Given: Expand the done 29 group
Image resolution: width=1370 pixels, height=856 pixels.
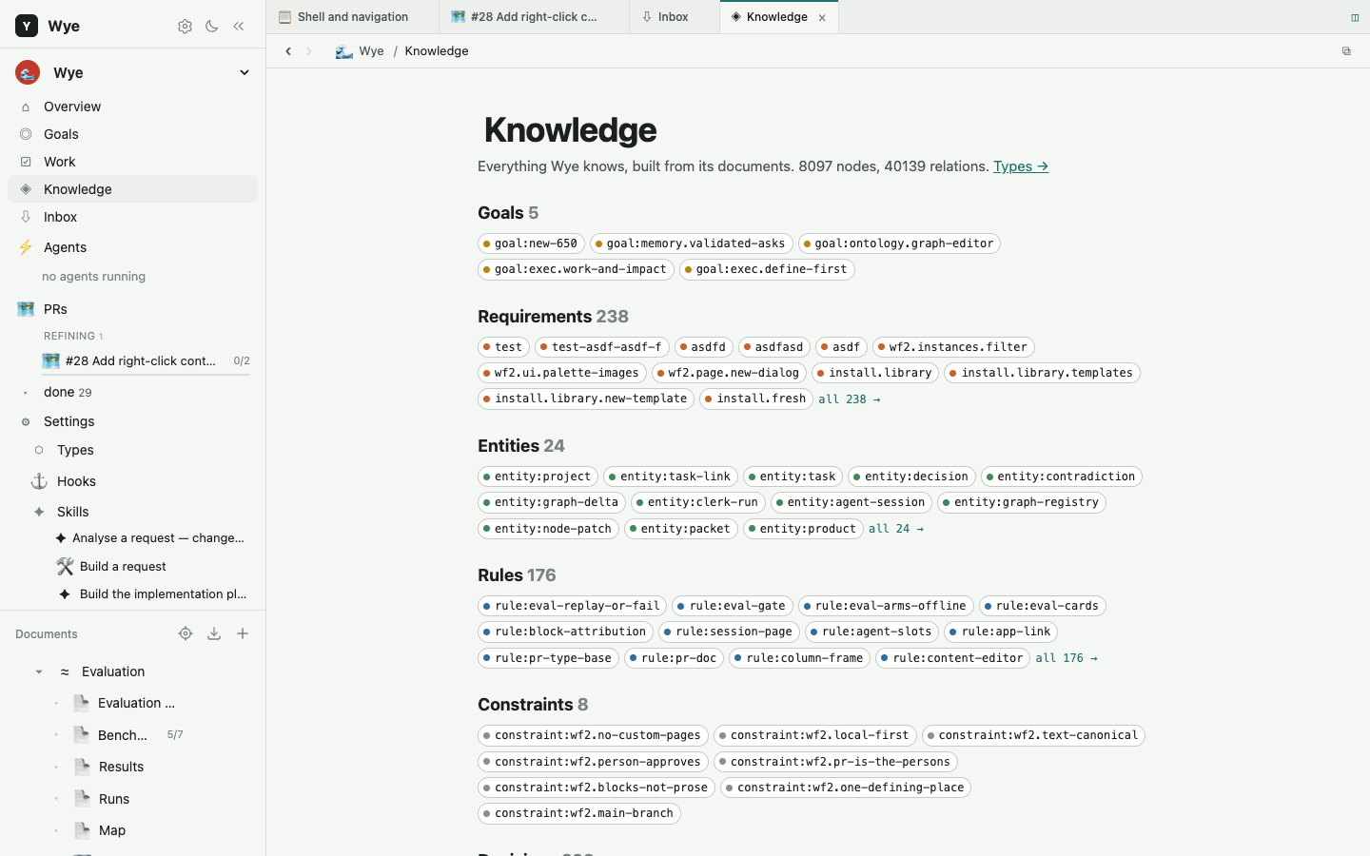Looking at the screenshot, I should click(26, 393).
